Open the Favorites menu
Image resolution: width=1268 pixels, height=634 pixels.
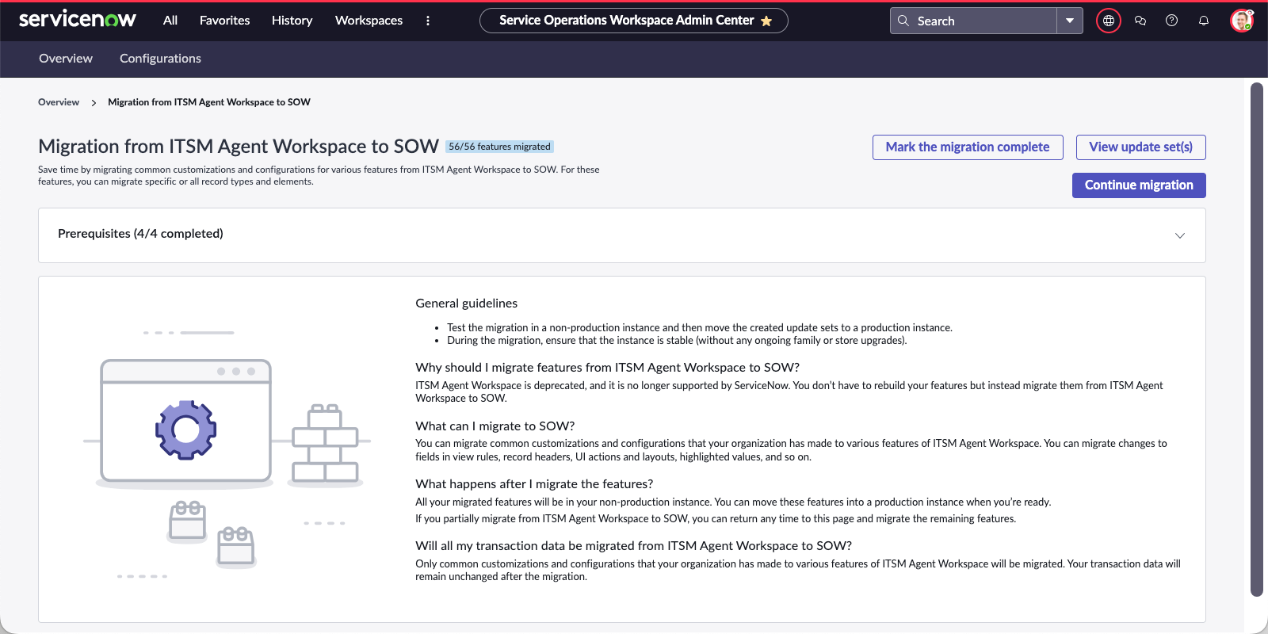coord(224,21)
